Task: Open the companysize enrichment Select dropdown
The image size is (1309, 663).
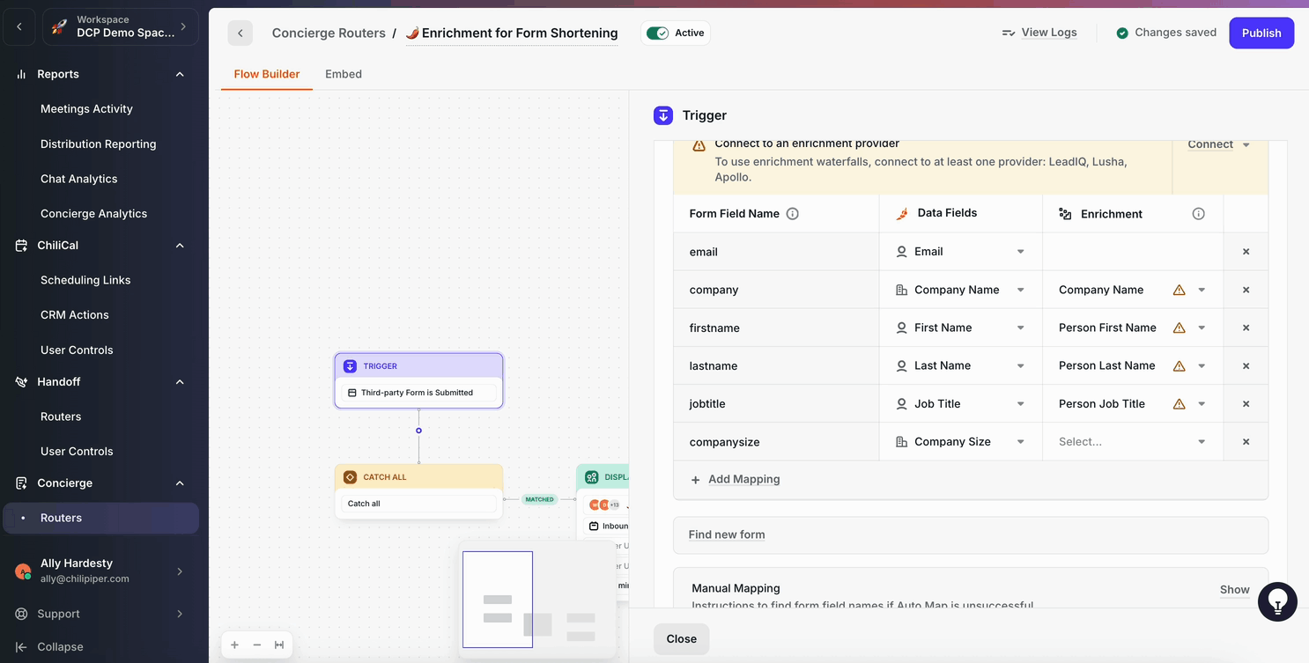Action: (x=1132, y=442)
